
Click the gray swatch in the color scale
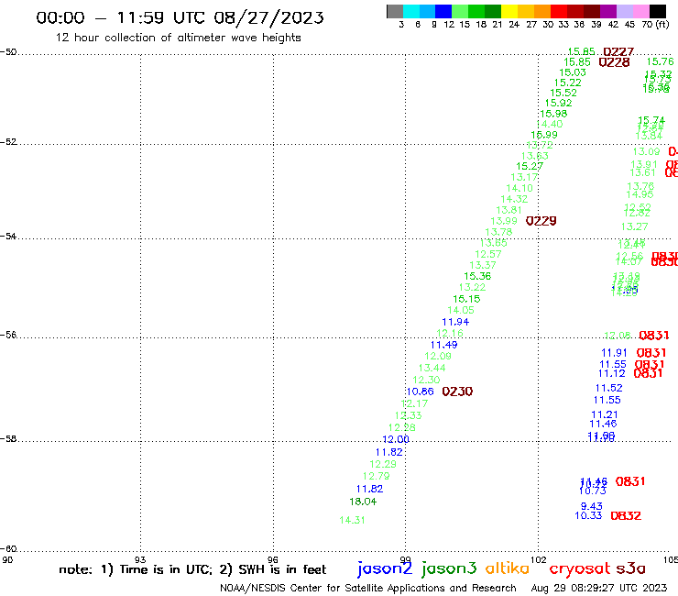click(395, 11)
